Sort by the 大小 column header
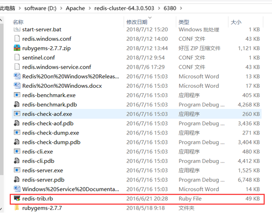Screen dimensions: 272x213 [x=236, y=22]
